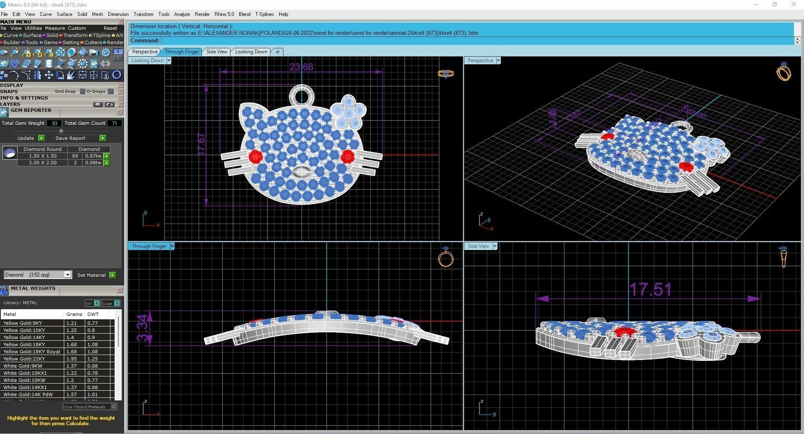Click Set Material button

[x=96, y=275]
